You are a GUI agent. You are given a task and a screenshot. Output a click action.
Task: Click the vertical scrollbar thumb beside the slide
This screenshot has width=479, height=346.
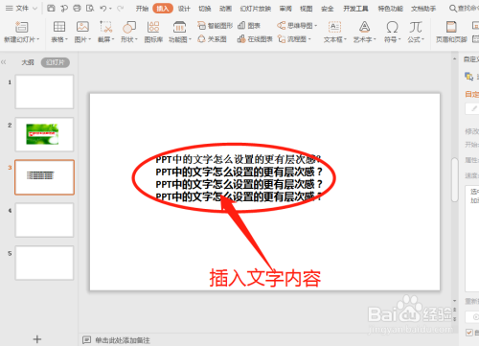[x=455, y=180]
